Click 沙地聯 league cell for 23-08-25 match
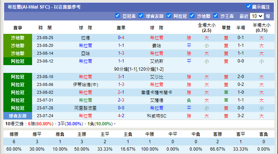The width and height of the screenshot is (278, 154). [18, 38]
